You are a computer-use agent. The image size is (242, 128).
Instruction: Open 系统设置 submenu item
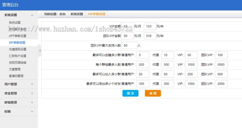pos(15,23)
